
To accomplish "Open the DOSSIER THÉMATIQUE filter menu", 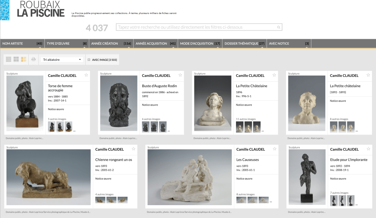I will pos(244,44).
